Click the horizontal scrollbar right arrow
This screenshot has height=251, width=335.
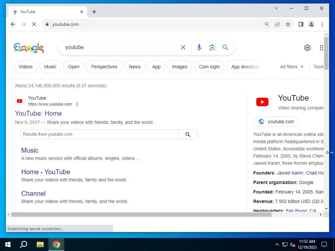point(321,215)
